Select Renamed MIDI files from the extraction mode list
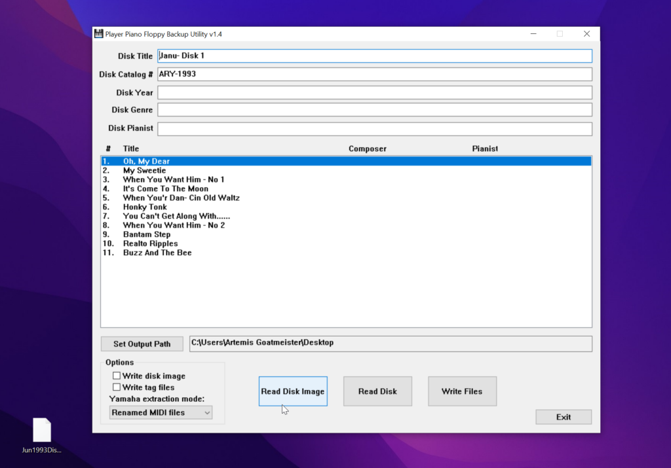Viewport: 671px width, 468px height. point(151,412)
